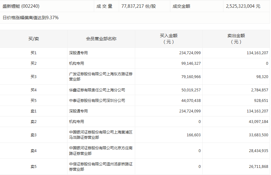
Task: Open 中国银河证券北京方庄南路 entry
Action: coord(101,151)
